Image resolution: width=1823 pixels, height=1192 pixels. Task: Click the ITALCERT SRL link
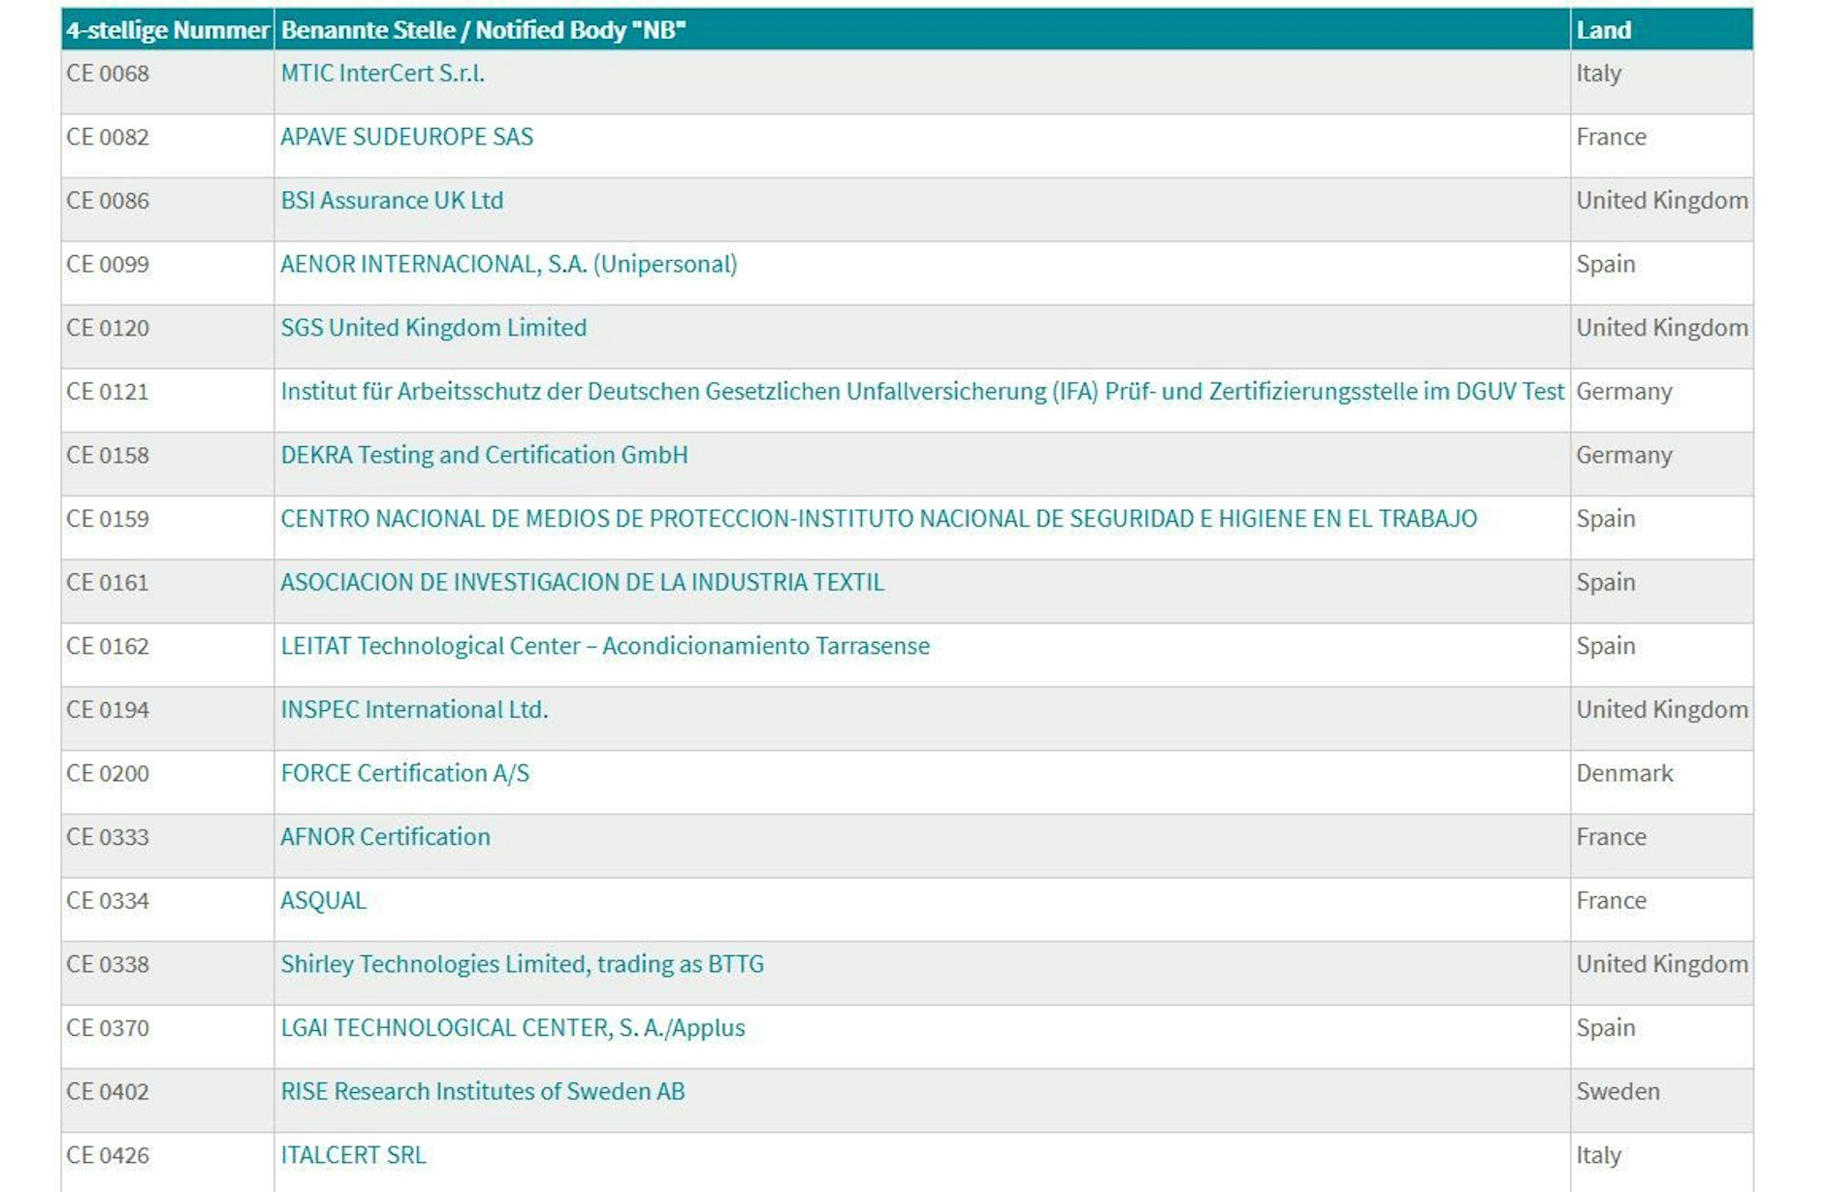(x=353, y=1155)
